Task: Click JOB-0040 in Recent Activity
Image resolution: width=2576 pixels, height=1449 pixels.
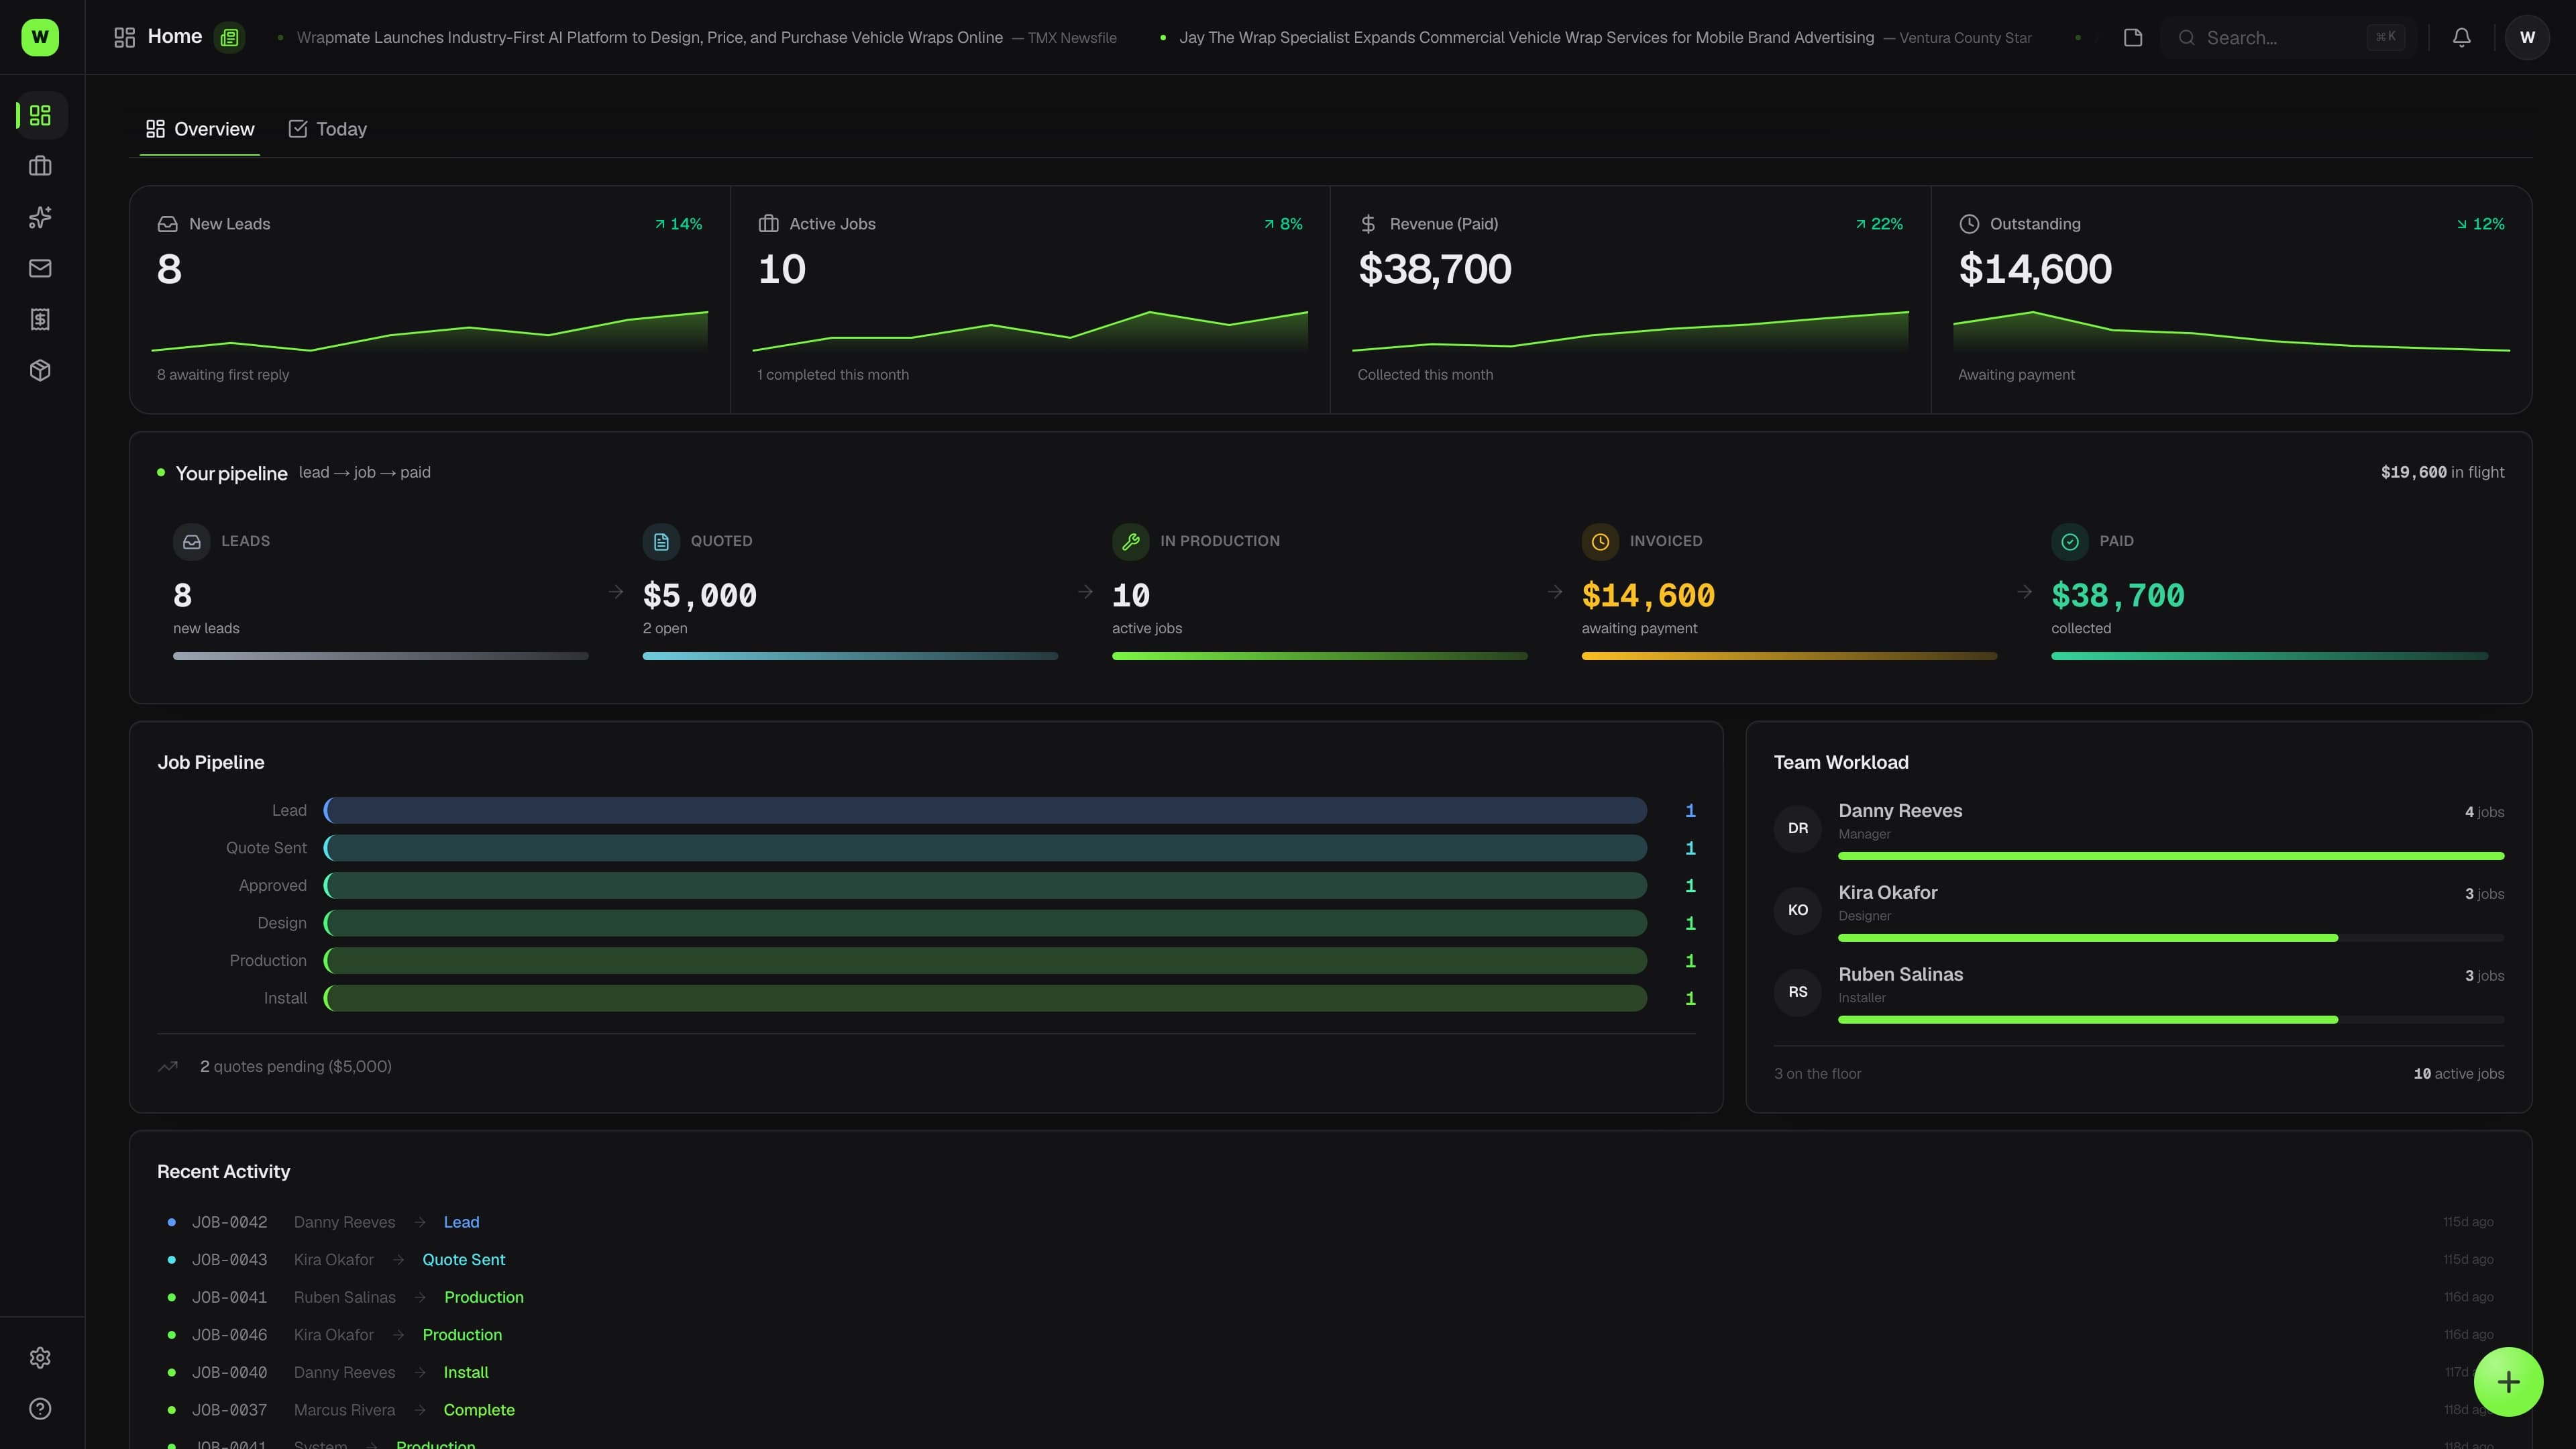Action: [x=229, y=1373]
